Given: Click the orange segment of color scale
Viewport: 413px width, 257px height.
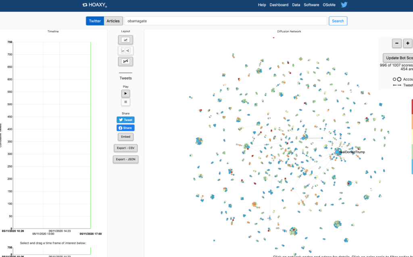Looking at the screenshot, I should click(x=412, y=122).
